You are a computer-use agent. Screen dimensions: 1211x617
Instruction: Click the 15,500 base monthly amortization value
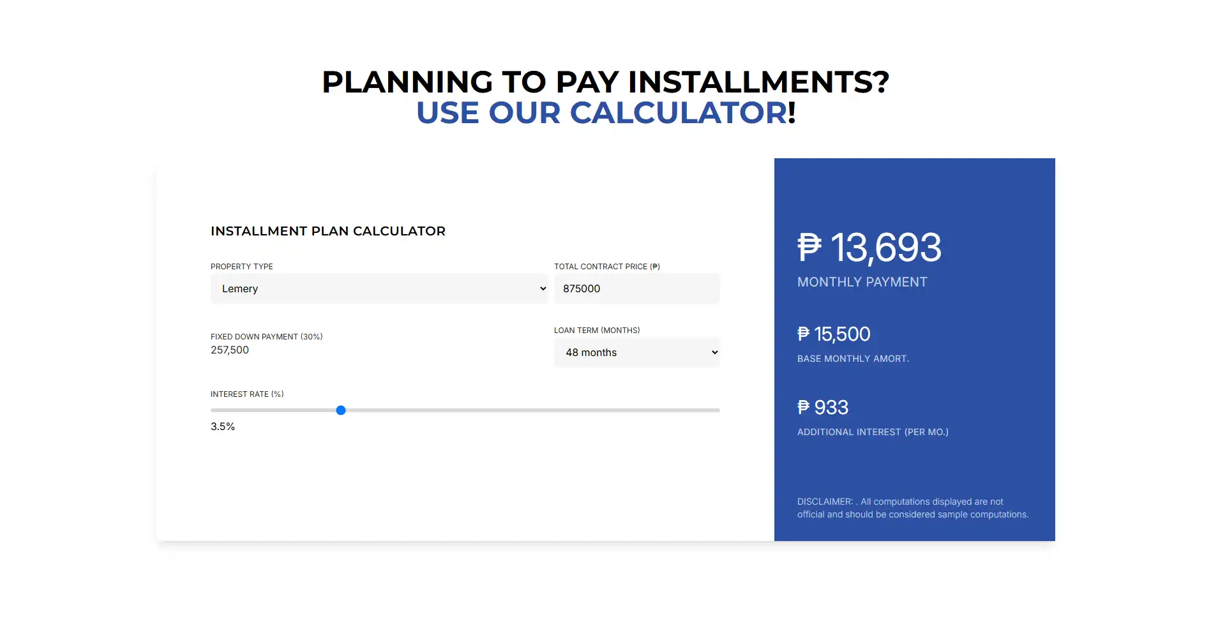click(842, 334)
